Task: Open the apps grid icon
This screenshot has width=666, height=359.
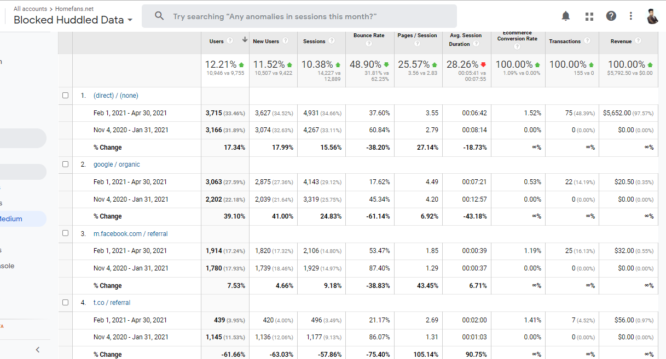Action: [x=589, y=16]
